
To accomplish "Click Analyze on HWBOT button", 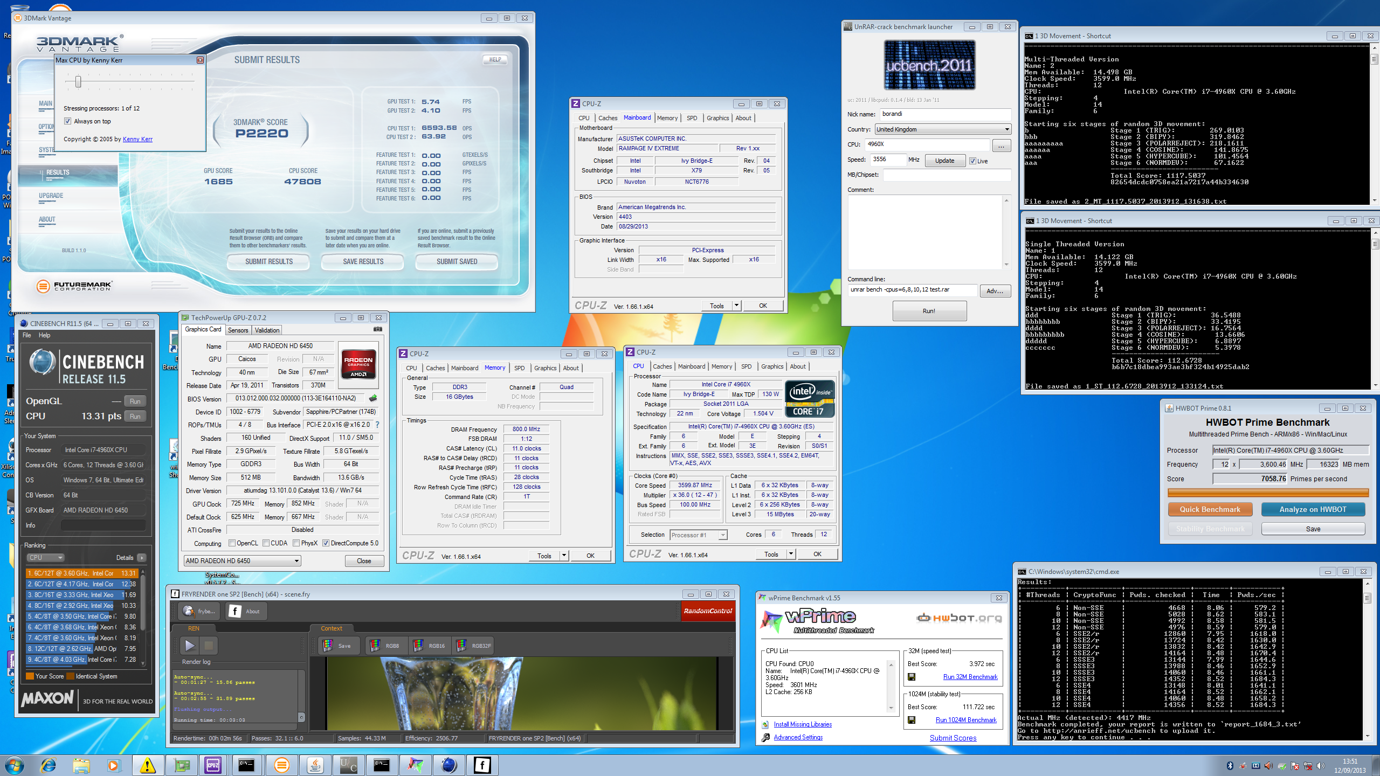I will 1313,509.
